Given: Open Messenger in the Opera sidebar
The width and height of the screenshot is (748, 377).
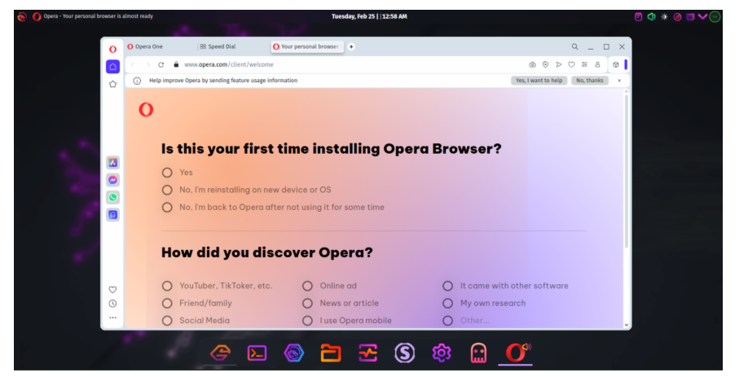Looking at the screenshot, I should click(x=112, y=180).
